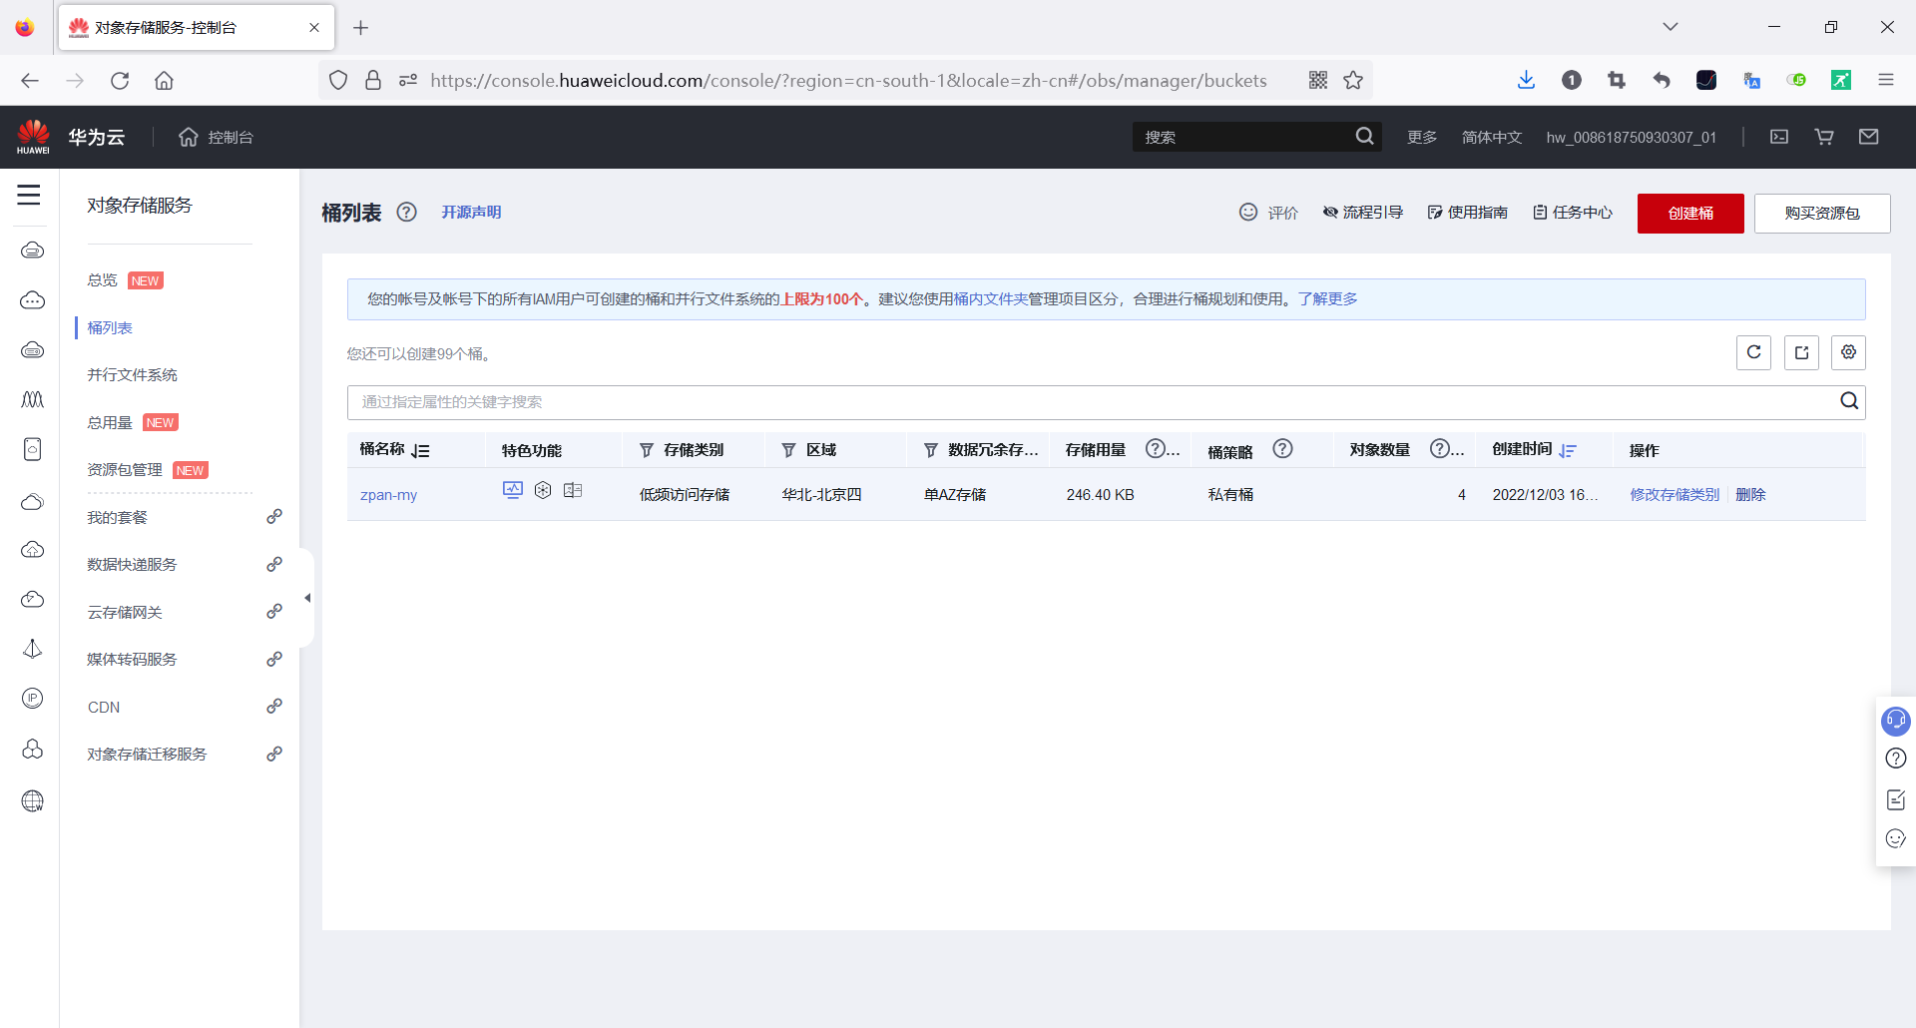Click the search magnifier in top bar
Viewport: 1916px width, 1028px height.
tap(1364, 137)
